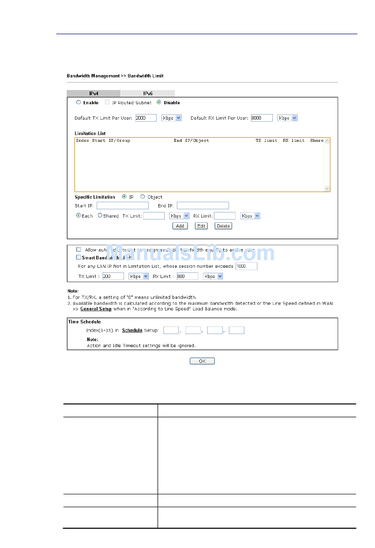Click the Default RX Limit Per User field

tap(262, 118)
